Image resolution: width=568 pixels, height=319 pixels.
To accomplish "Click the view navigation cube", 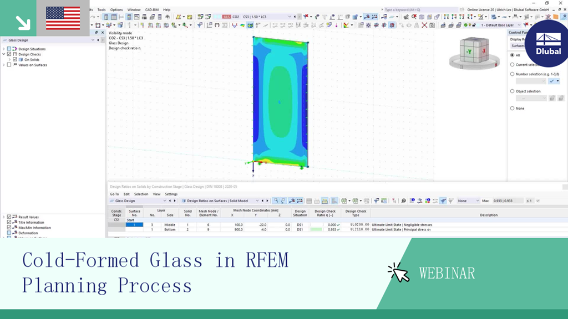I will point(474,52).
